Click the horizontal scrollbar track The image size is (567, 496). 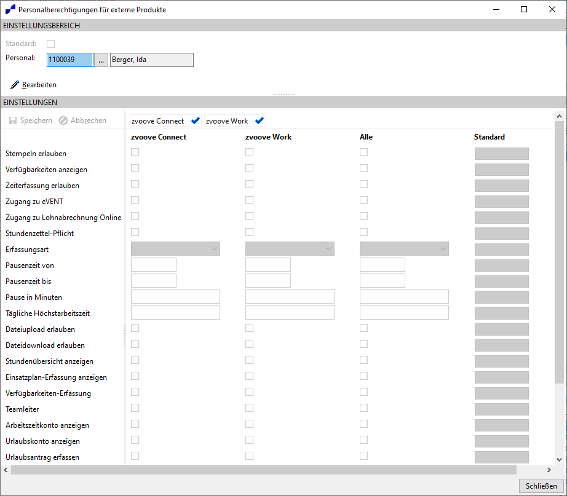pos(263,470)
